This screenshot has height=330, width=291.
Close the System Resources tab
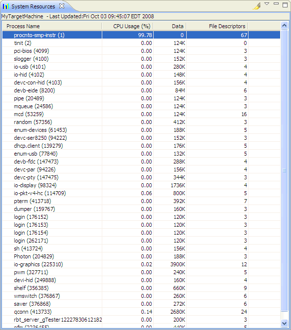tap(62, 6)
